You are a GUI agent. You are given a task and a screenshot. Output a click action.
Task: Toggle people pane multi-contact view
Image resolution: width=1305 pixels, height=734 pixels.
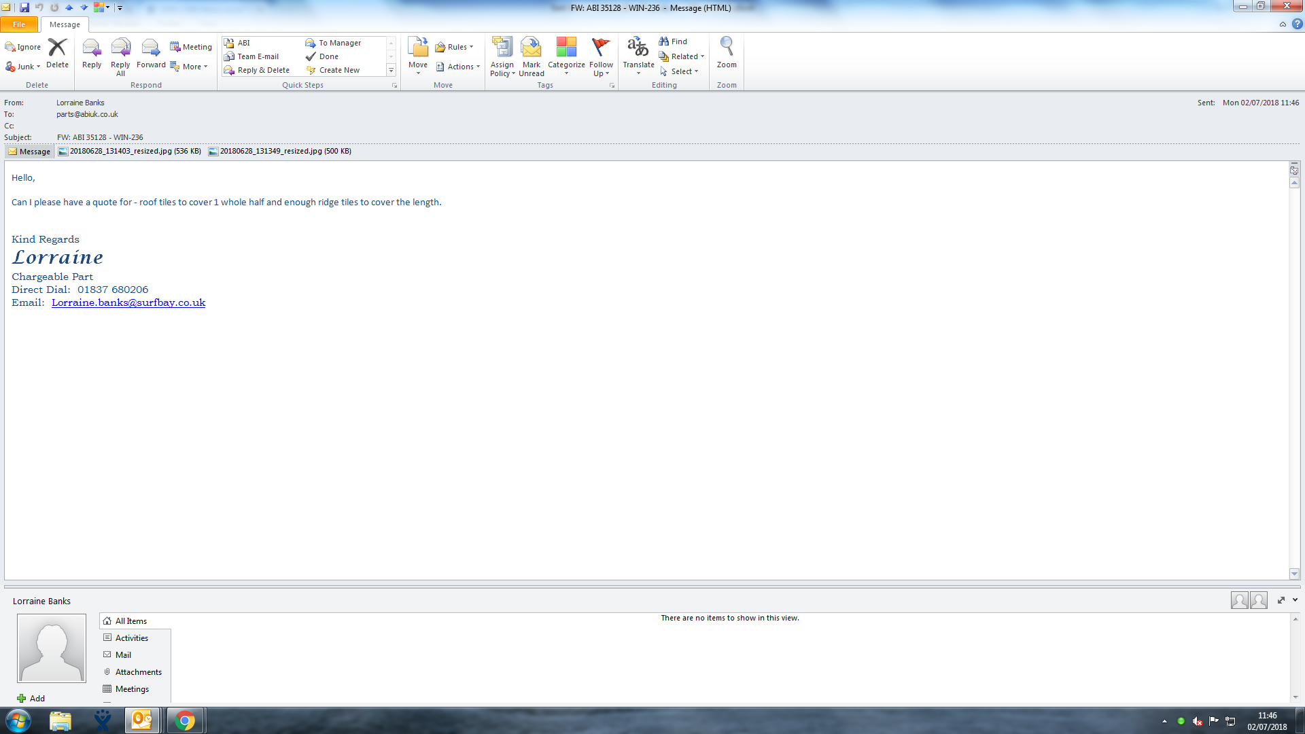click(1259, 600)
